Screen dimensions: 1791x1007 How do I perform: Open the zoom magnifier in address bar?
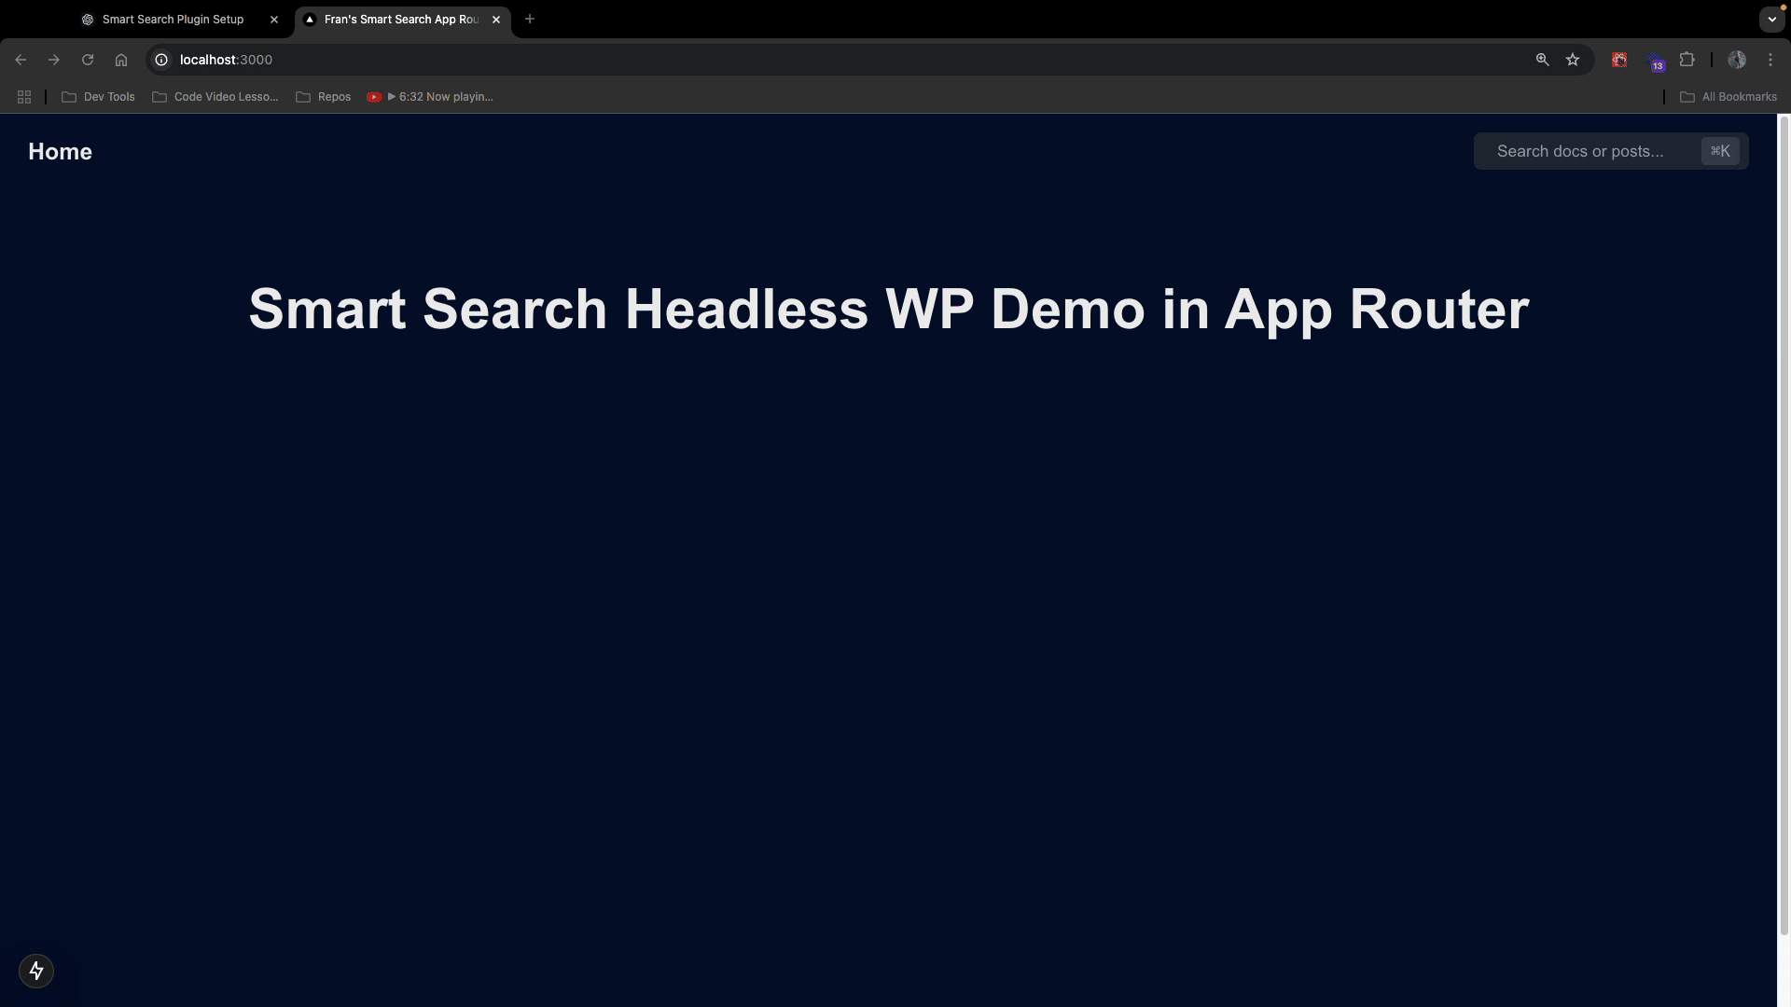(1542, 60)
